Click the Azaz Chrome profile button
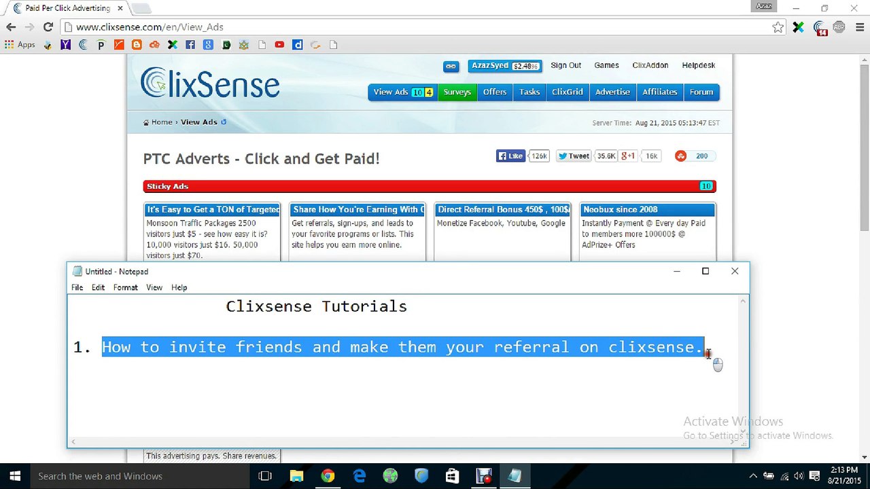 pyautogui.click(x=764, y=6)
